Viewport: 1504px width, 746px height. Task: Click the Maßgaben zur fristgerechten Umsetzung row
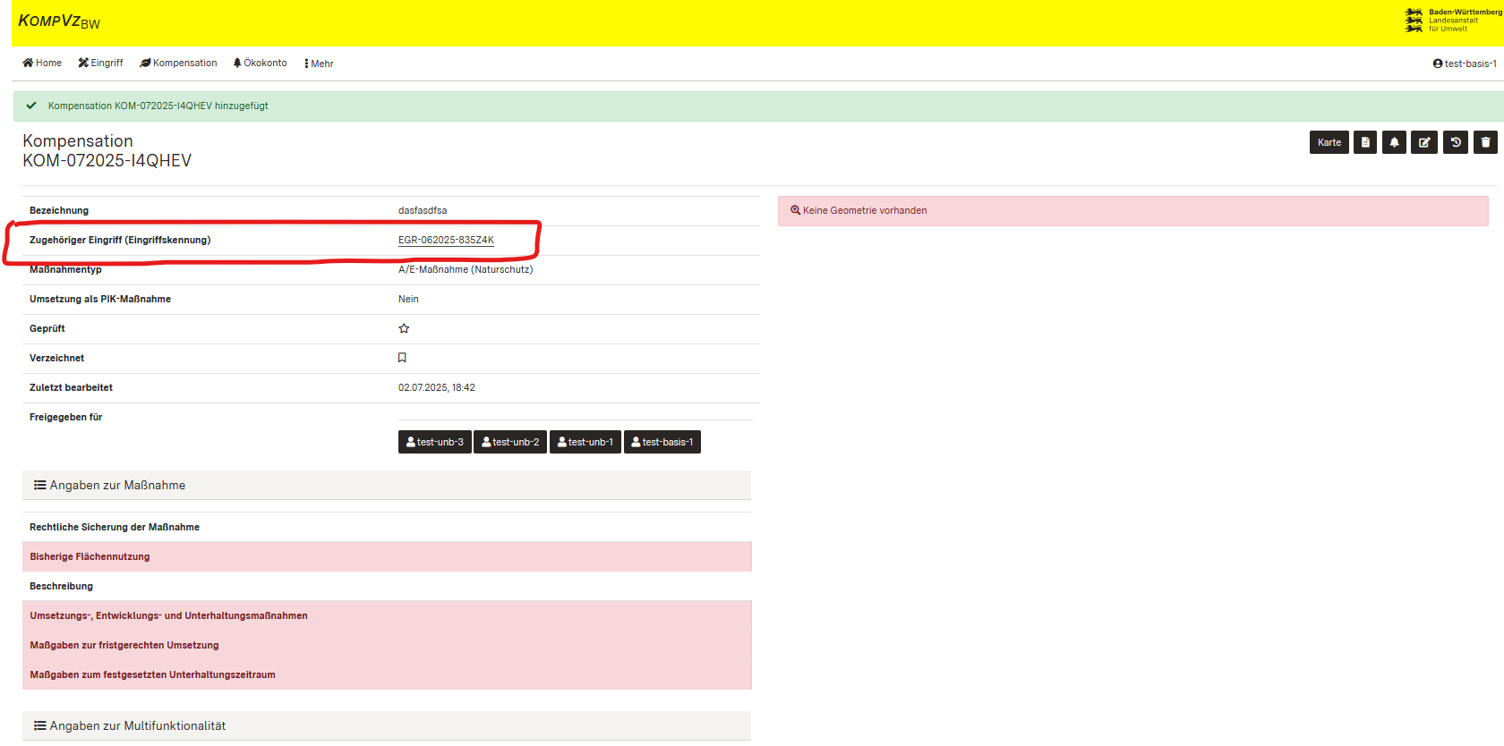[387, 645]
